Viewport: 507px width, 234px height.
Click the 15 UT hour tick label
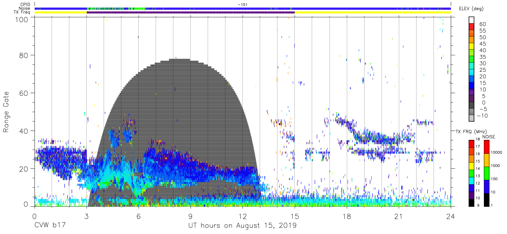coord(295,217)
